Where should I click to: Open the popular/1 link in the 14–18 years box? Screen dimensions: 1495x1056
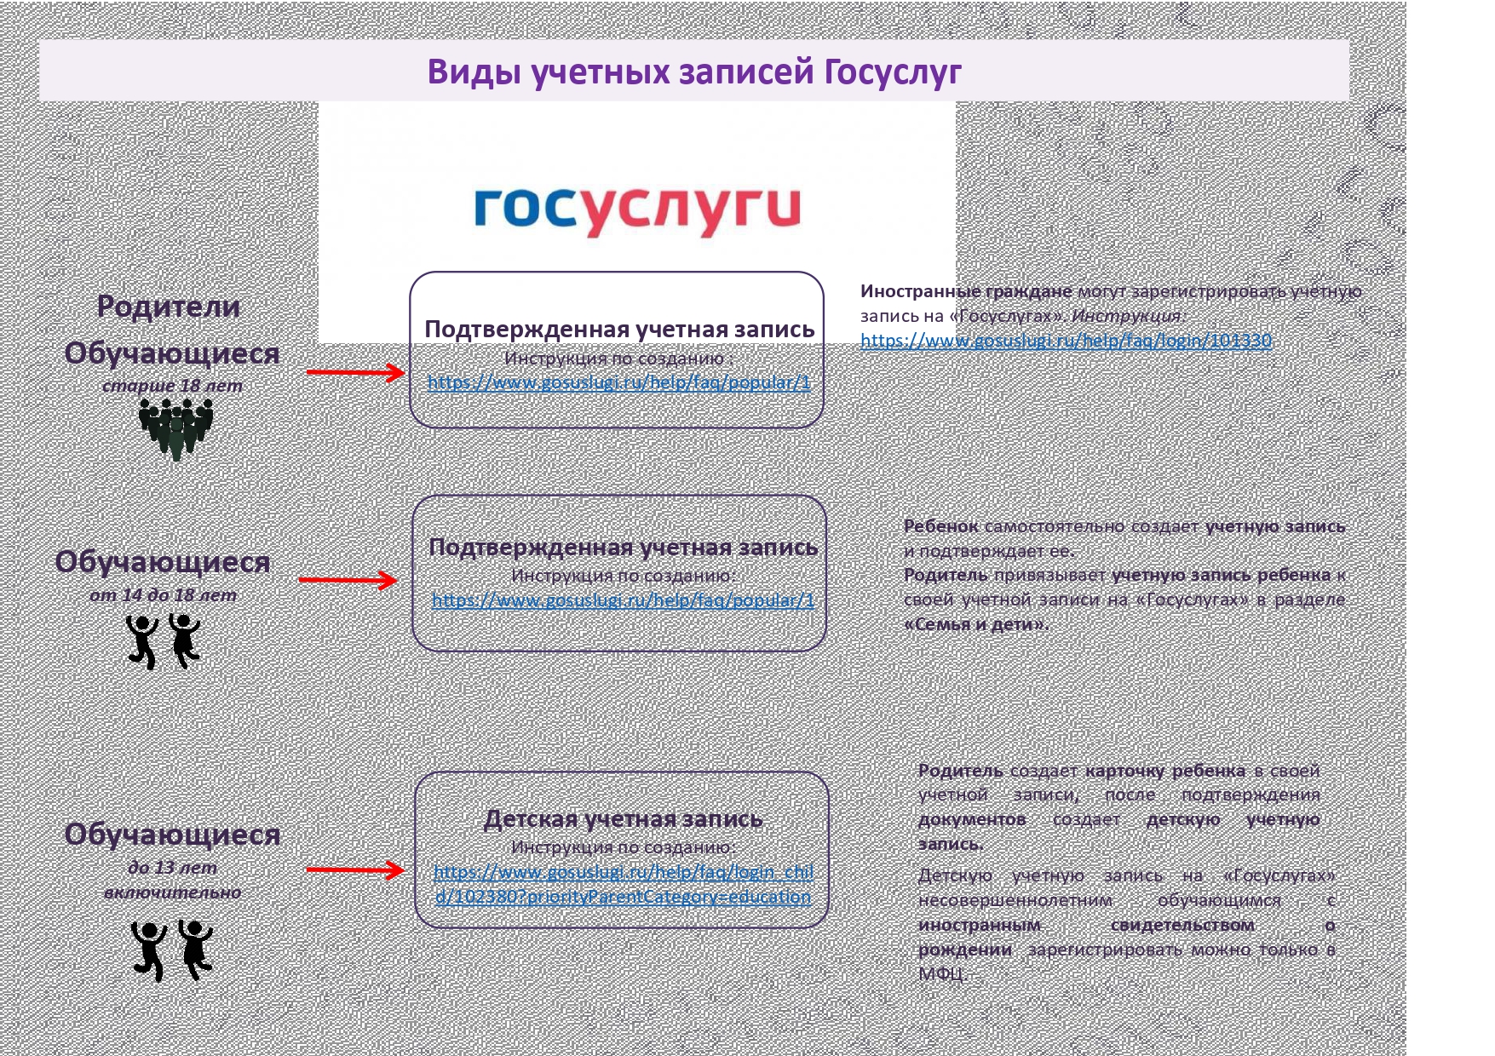click(623, 600)
